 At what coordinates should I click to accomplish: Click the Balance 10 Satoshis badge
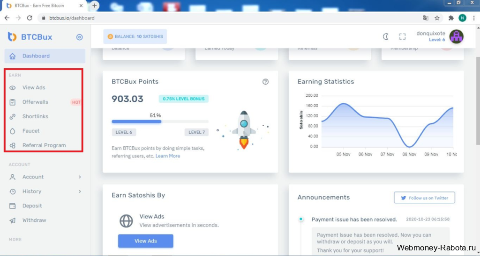[135, 36]
